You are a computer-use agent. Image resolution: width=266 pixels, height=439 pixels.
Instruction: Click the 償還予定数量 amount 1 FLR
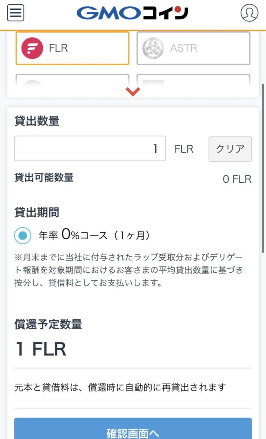click(41, 349)
